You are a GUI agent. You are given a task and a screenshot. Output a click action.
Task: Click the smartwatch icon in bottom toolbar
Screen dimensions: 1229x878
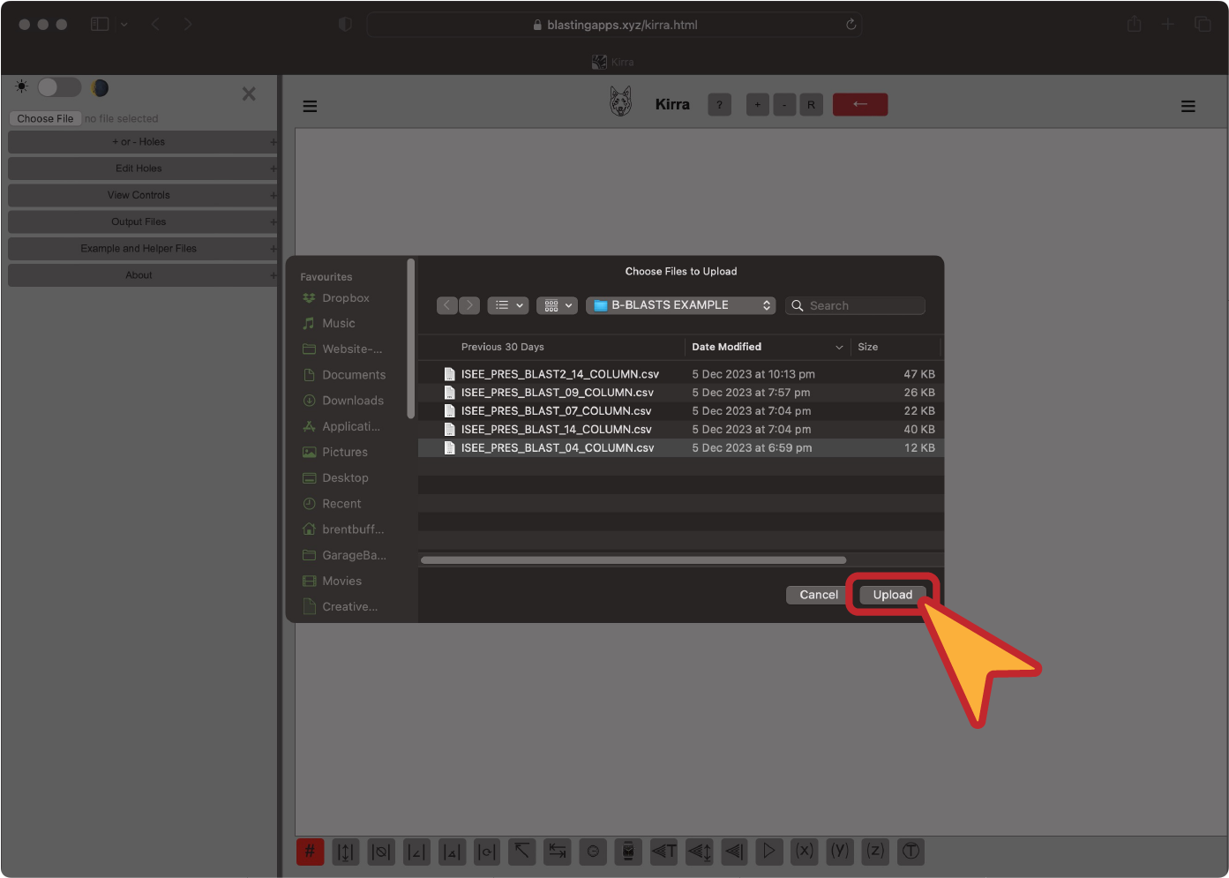click(x=628, y=852)
